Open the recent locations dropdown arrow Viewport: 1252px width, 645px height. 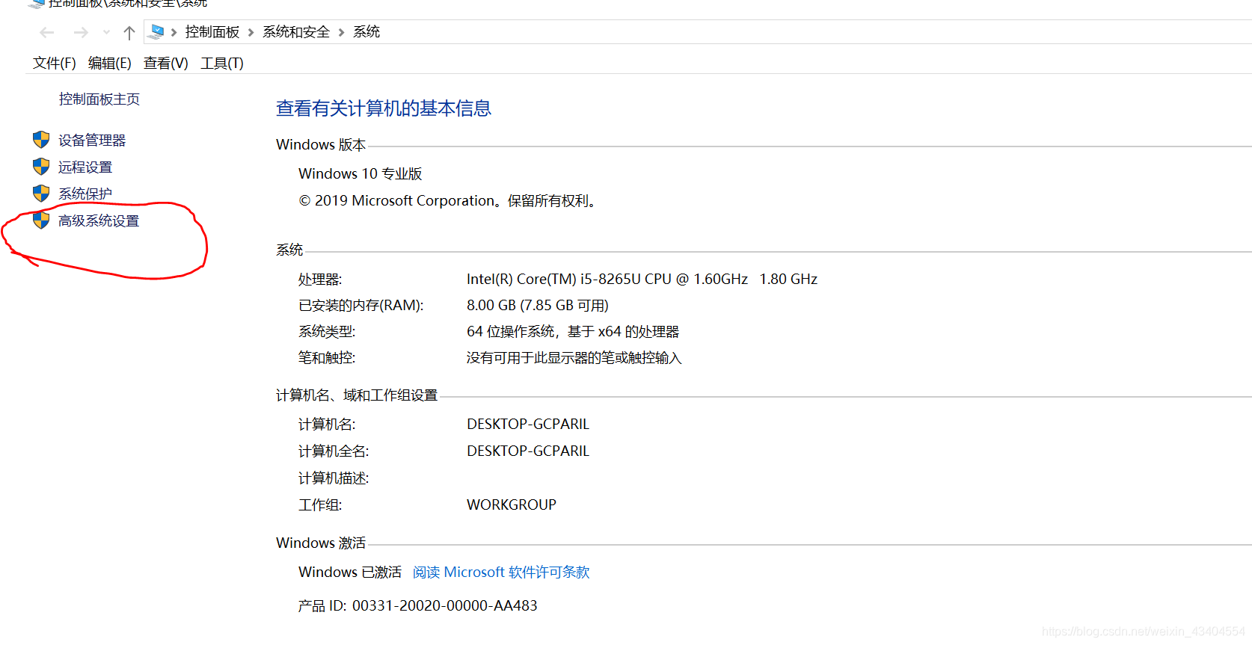pyautogui.click(x=106, y=32)
